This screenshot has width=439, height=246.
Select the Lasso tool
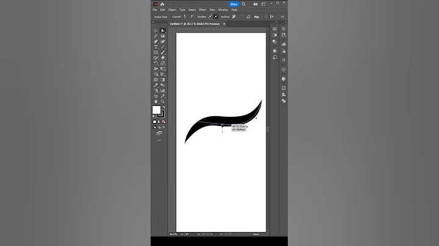pos(163,36)
